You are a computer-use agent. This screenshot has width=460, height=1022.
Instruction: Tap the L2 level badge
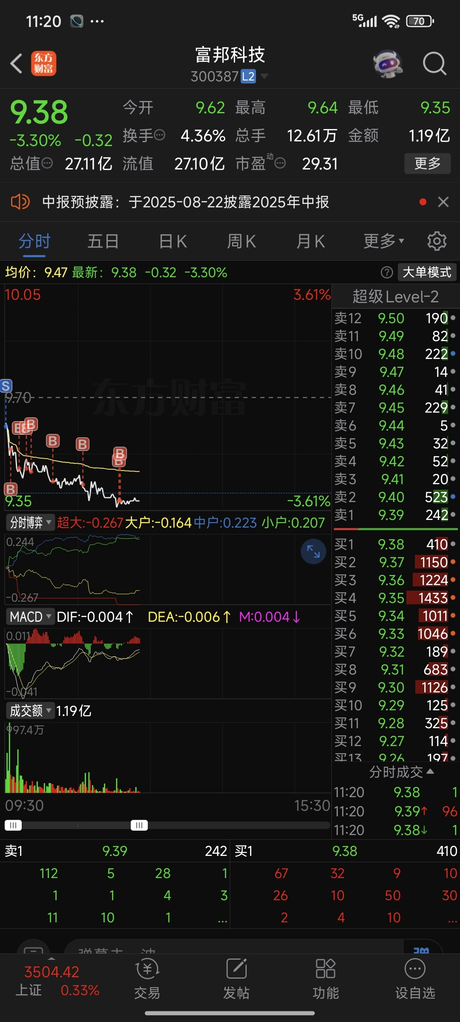click(248, 76)
